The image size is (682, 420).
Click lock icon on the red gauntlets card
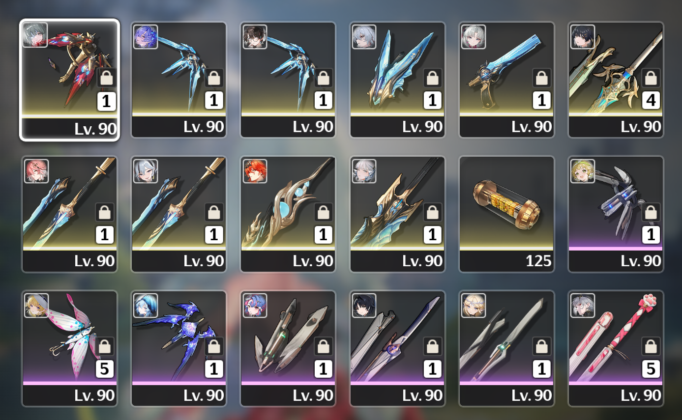106,78
